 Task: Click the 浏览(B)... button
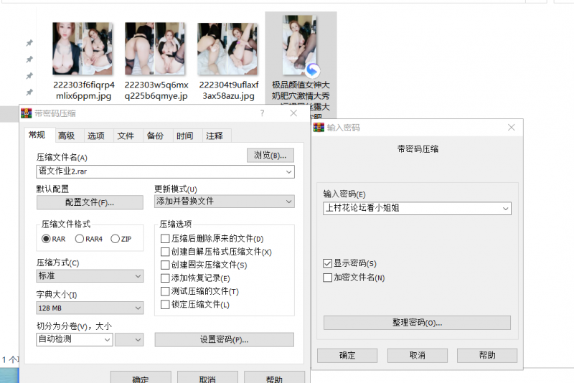(270, 155)
